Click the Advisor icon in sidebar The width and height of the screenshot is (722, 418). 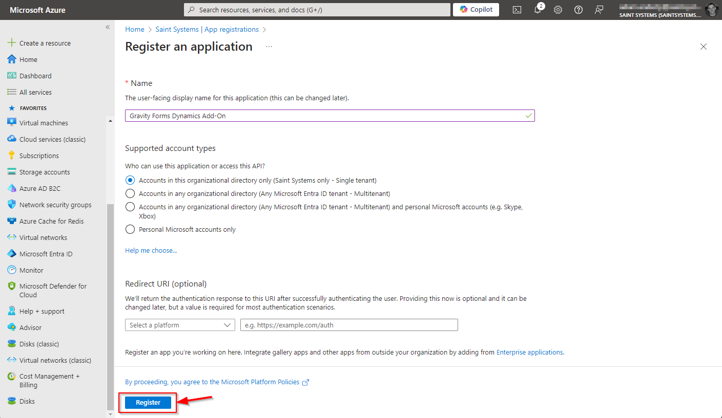click(x=12, y=327)
